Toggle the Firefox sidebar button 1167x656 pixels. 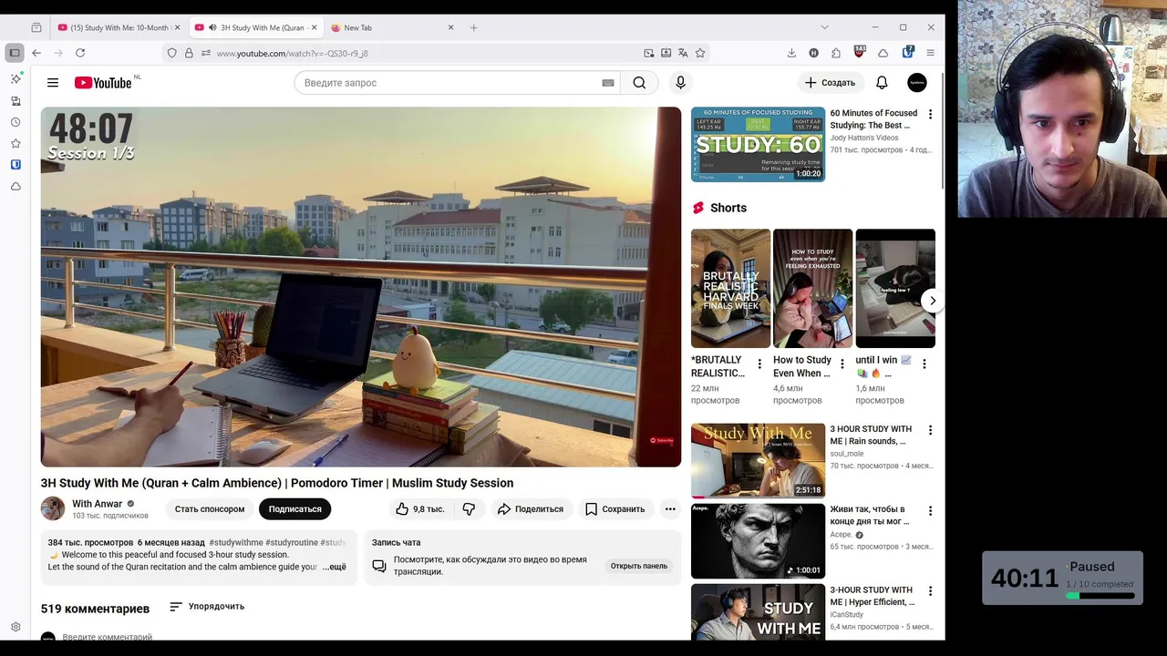click(x=15, y=53)
